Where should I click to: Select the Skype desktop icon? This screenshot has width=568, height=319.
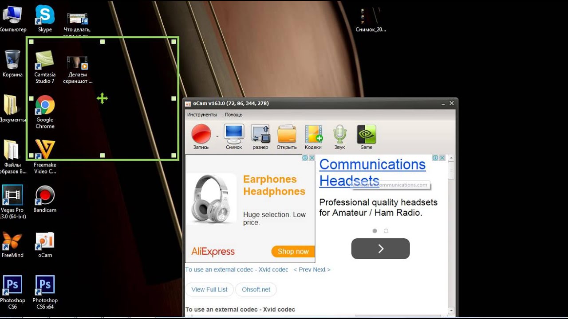click(x=45, y=19)
